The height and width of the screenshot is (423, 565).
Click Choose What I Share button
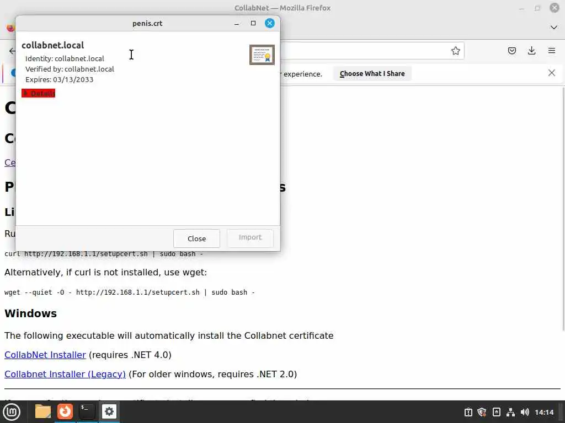(372, 73)
